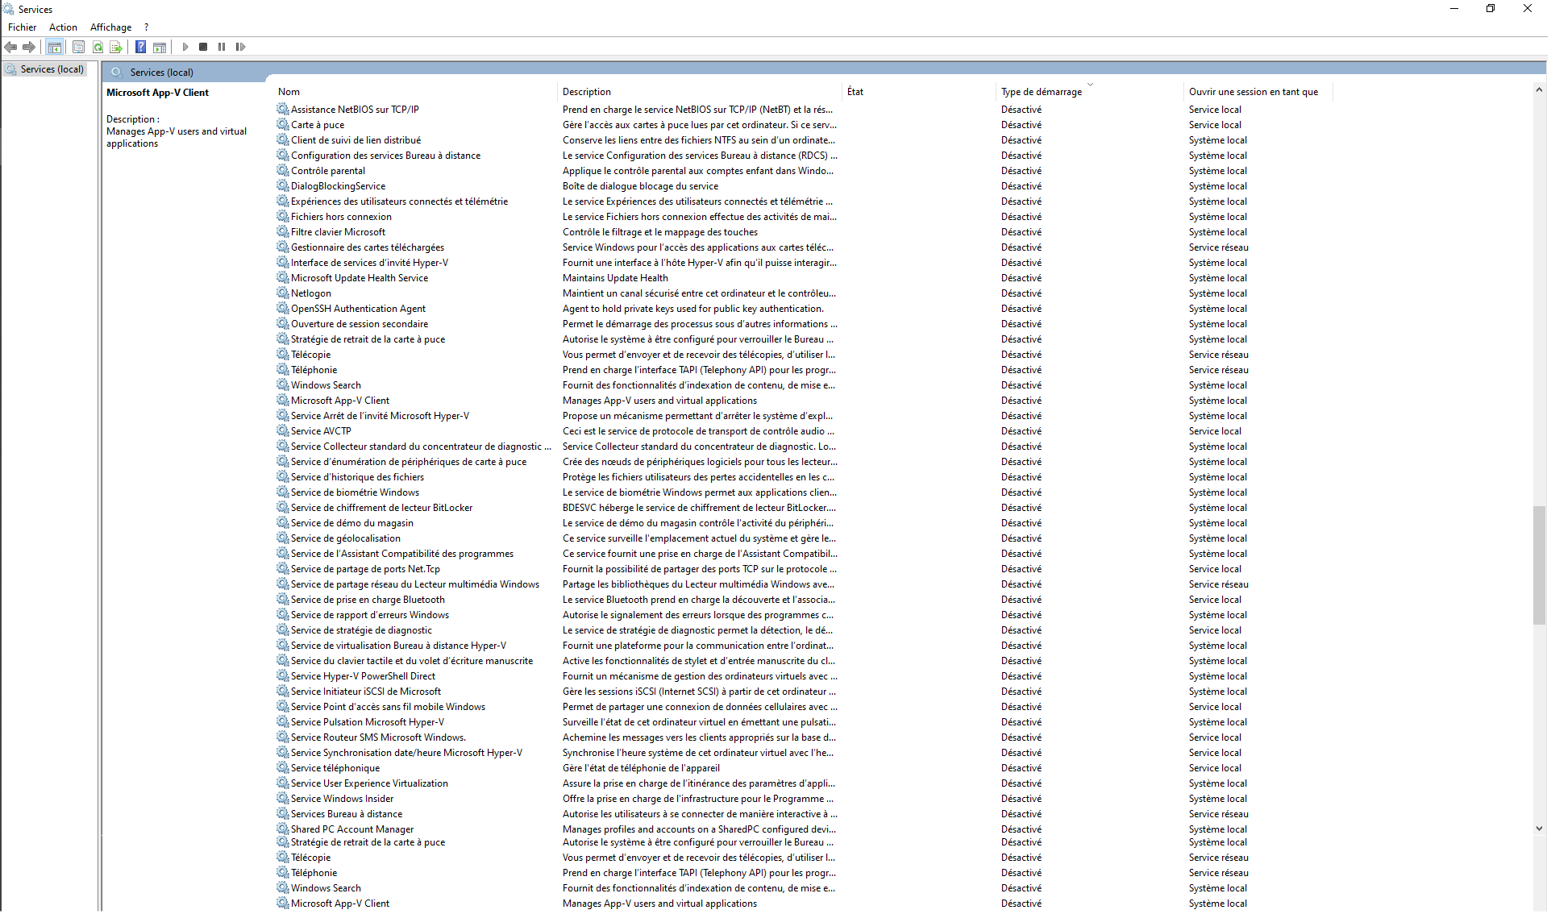Open the Action menu

click(x=63, y=27)
